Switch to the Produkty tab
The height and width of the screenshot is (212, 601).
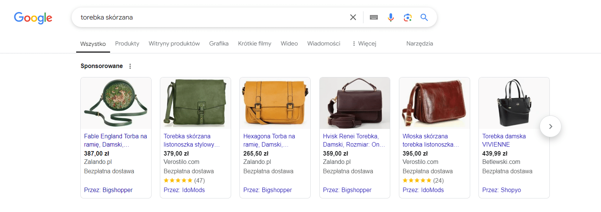point(127,44)
